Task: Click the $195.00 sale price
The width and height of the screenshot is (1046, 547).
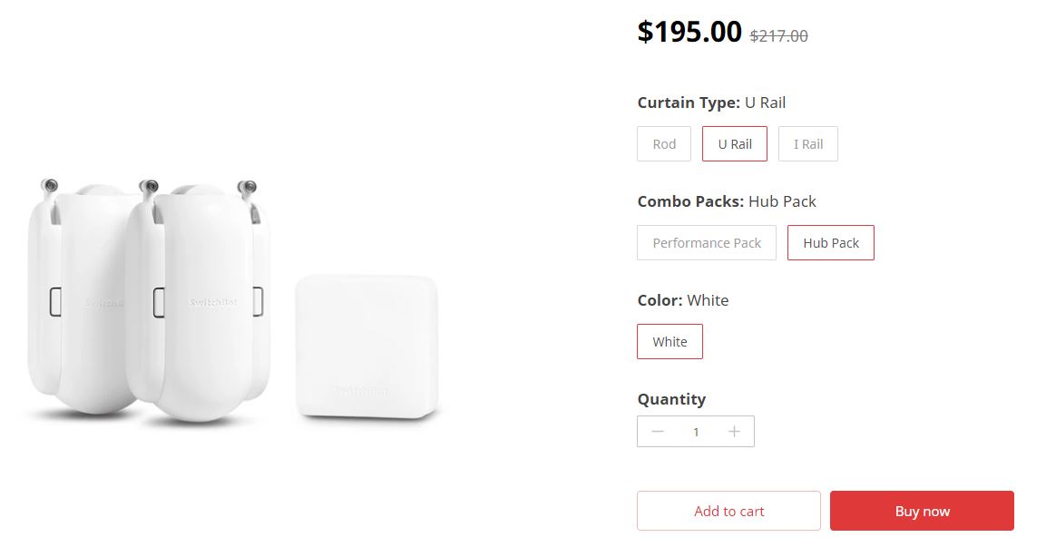Action: (689, 32)
